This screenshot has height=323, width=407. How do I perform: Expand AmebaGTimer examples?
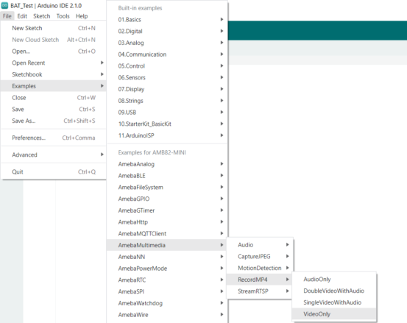click(x=167, y=210)
